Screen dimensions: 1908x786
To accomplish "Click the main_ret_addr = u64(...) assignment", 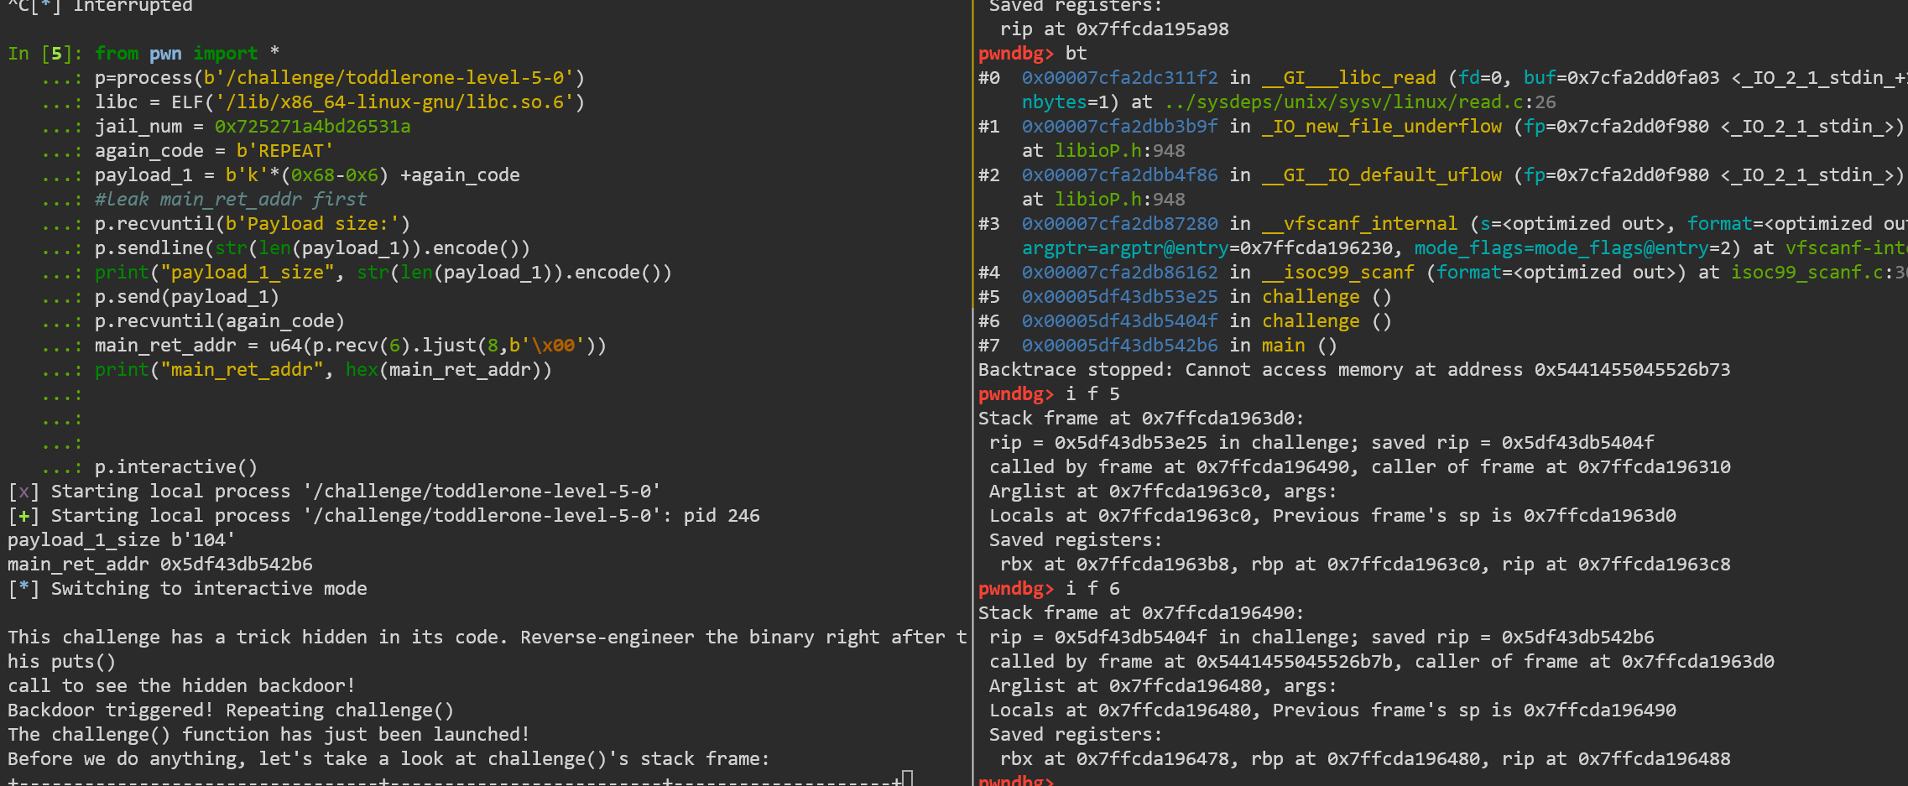I will [x=351, y=346].
